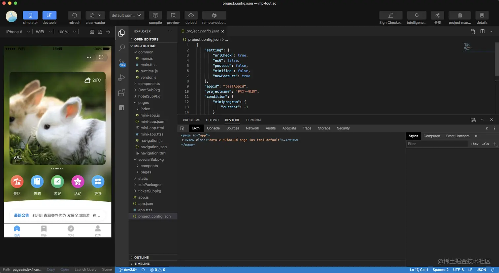
Task: Open the Extensions view
Action: point(122,93)
